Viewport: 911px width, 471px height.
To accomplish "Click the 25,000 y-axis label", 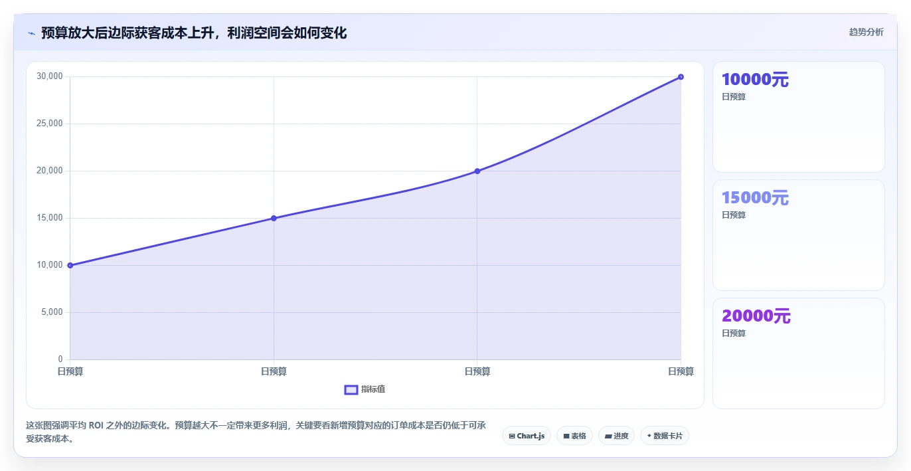I will click(50, 124).
